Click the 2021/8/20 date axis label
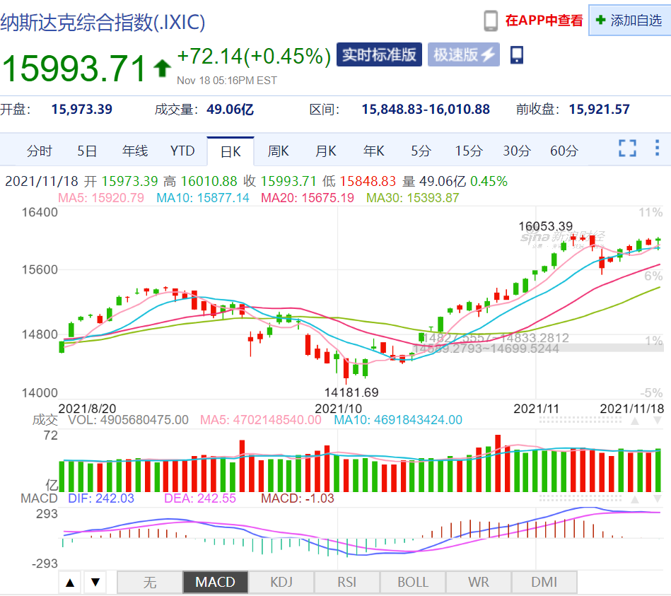Screen dimensions: 671x596 tap(87, 409)
